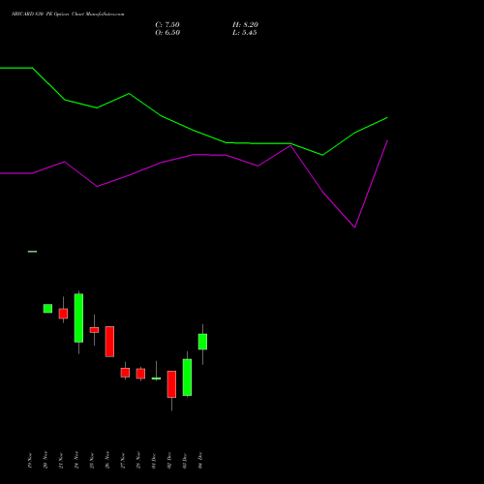Click the low value L: 5.45
Image resolution: width=484 pixels, height=484 pixels.
coord(245,33)
